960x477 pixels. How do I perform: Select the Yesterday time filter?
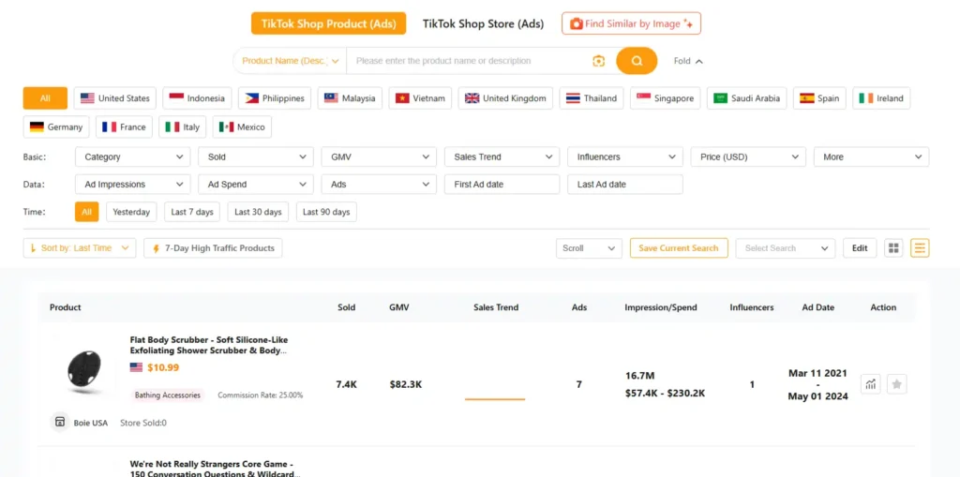click(x=131, y=213)
